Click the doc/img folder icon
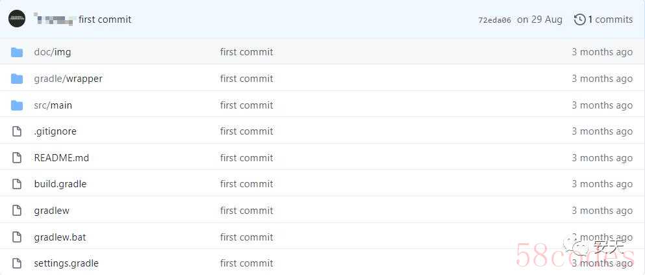 pyautogui.click(x=17, y=52)
